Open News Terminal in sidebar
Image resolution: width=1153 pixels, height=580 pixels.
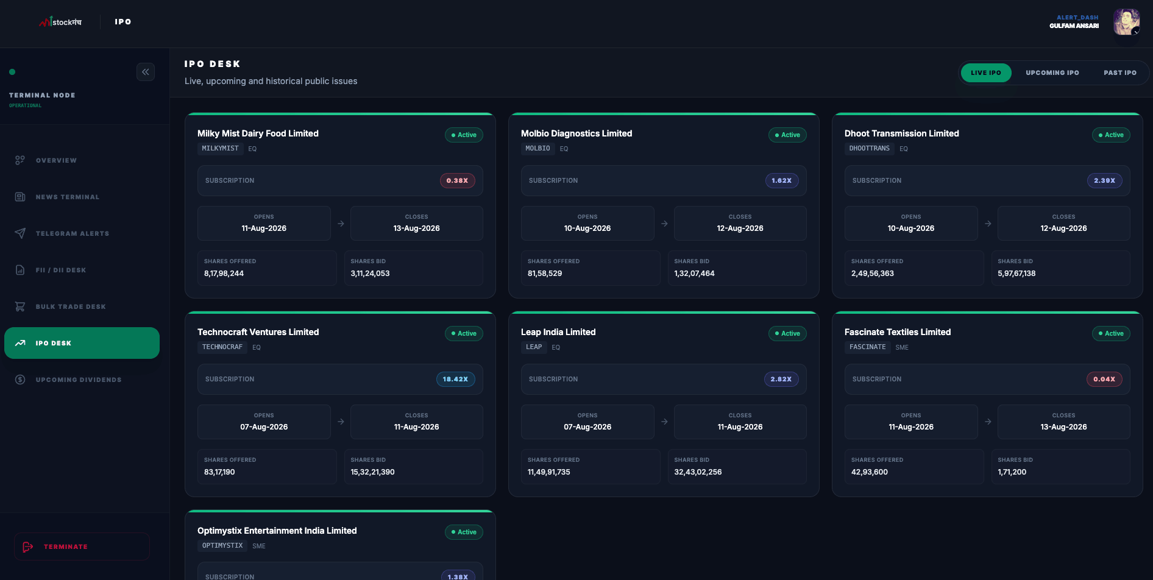82,197
